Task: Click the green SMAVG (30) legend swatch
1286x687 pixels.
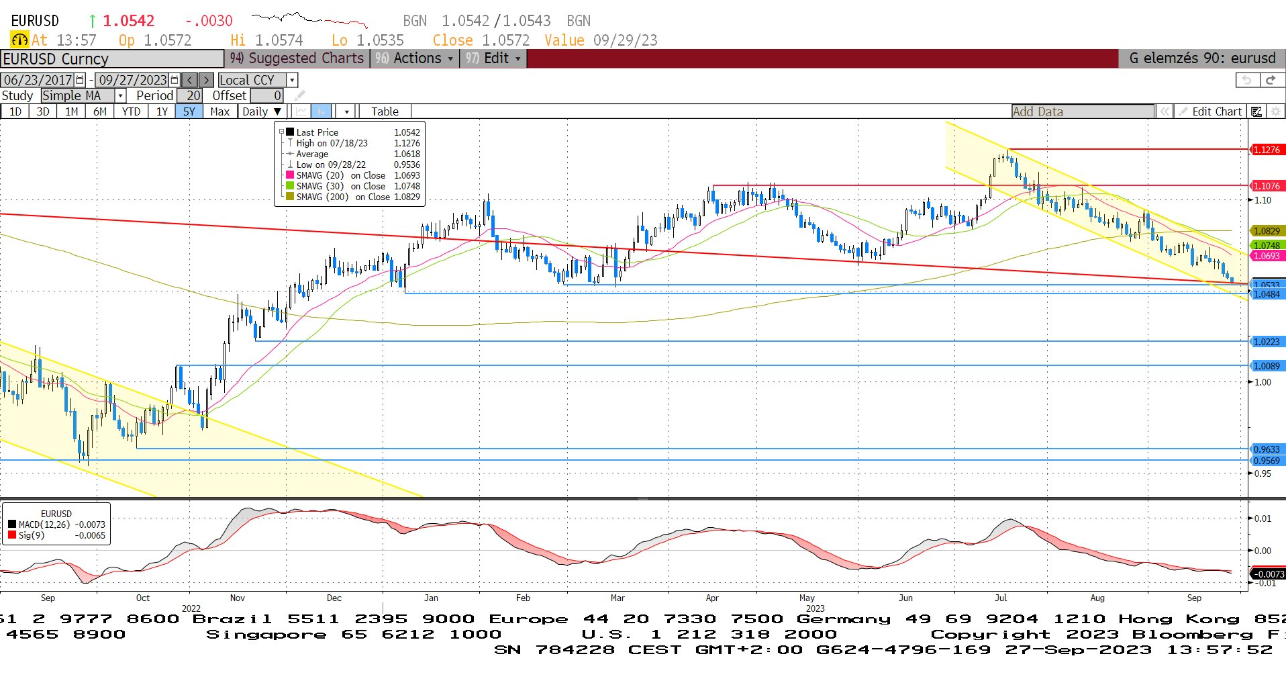Action: 290,186
